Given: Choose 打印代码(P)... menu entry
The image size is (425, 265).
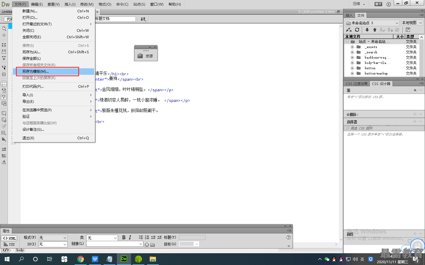Looking at the screenshot, I should (x=54, y=87).
